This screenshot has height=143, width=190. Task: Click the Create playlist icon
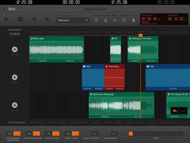click(x=97, y=20)
